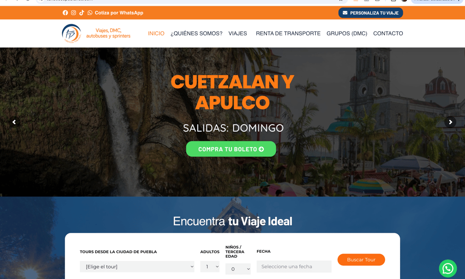Open the TikTok icon link
The width and height of the screenshot is (465, 279).
82,13
